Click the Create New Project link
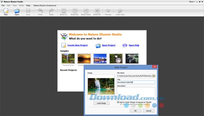This screenshot has height=116, width=204. pos(77,45)
